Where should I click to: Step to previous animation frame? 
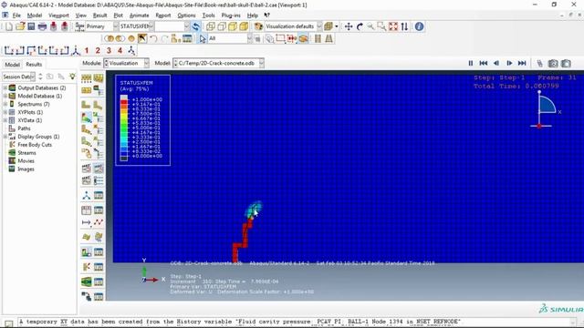496,63
